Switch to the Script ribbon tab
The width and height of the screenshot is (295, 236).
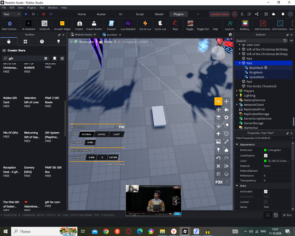[140, 14]
